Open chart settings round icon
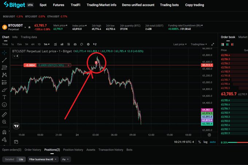The image size is (248, 165). click(88, 44)
